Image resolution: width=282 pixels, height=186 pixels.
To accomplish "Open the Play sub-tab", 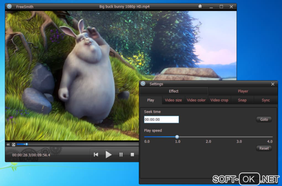I will click(150, 100).
